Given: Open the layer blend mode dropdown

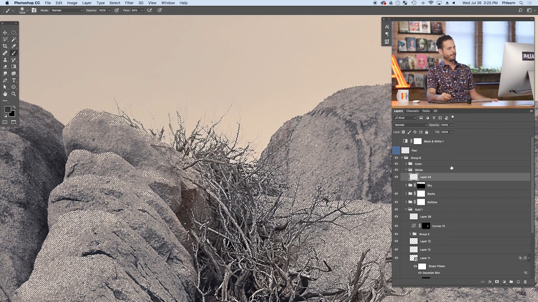Looking at the screenshot, I should 411,125.
